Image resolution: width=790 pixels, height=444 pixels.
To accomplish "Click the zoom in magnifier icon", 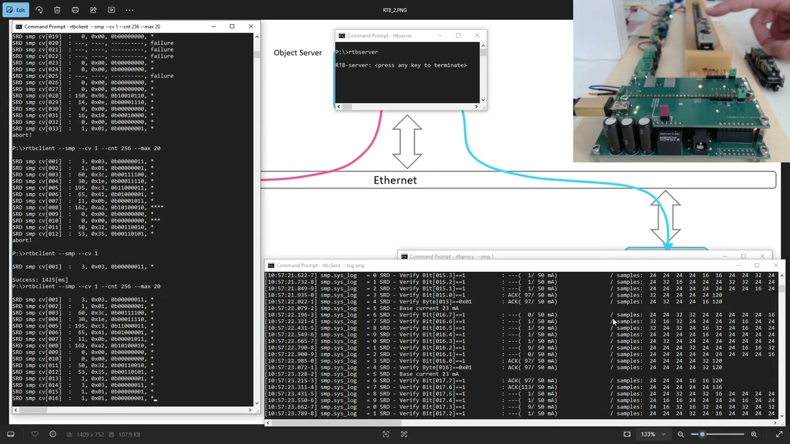I will click(x=754, y=434).
